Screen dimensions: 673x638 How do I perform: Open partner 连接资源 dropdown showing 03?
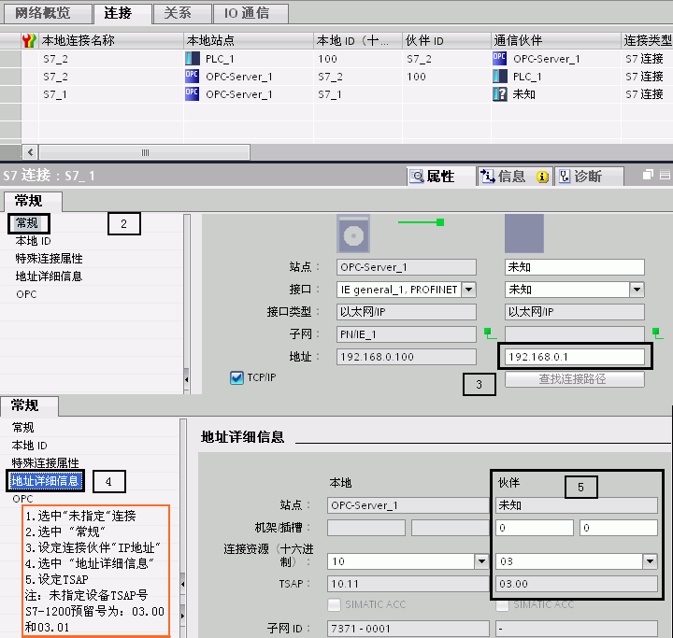click(x=650, y=561)
